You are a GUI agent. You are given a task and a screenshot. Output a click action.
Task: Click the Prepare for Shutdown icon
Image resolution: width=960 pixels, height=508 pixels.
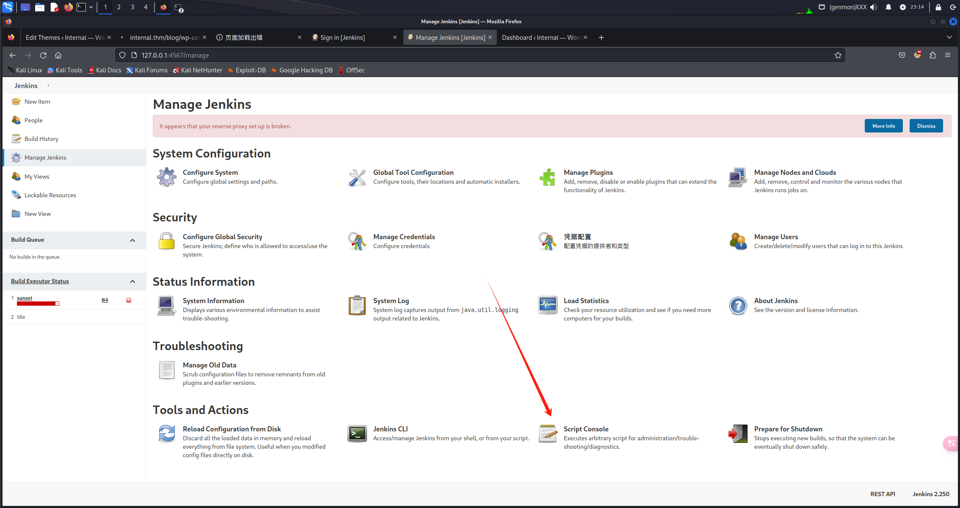pos(738,433)
